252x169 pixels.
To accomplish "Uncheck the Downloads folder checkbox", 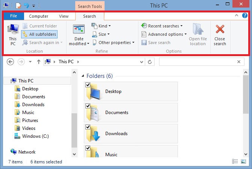I will [88, 127].
